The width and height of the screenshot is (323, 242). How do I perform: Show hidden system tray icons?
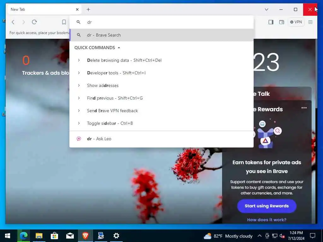[260, 236]
